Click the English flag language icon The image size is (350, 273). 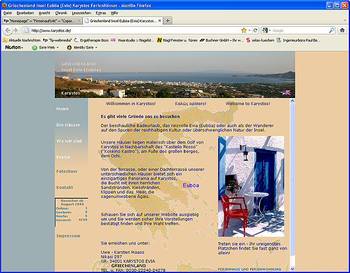286,92
